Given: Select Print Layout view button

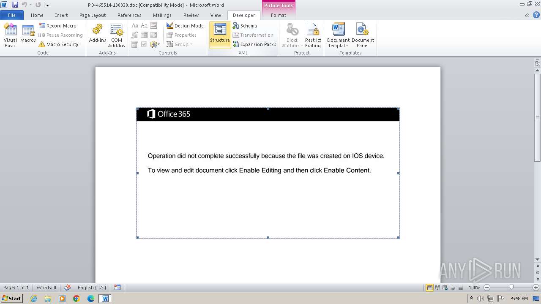Looking at the screenshot, I should [429, 288].
